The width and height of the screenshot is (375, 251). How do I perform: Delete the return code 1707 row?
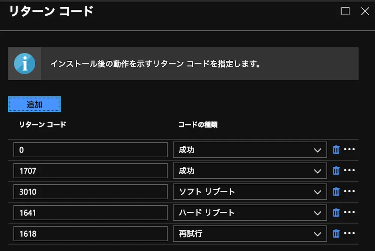point(336,171)
